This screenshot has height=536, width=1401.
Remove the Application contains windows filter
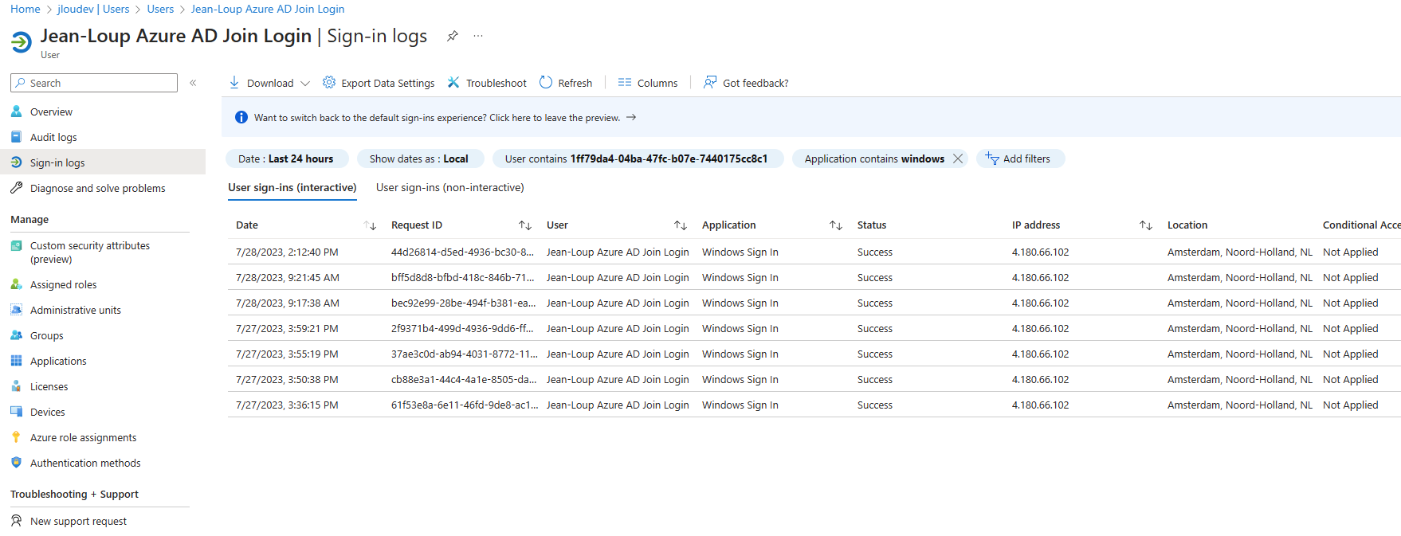click(958, 158)
